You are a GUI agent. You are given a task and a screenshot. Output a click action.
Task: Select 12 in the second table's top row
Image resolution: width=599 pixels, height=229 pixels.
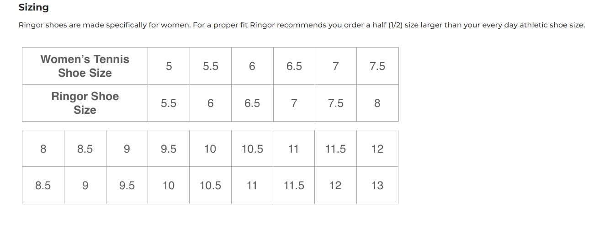377,149
